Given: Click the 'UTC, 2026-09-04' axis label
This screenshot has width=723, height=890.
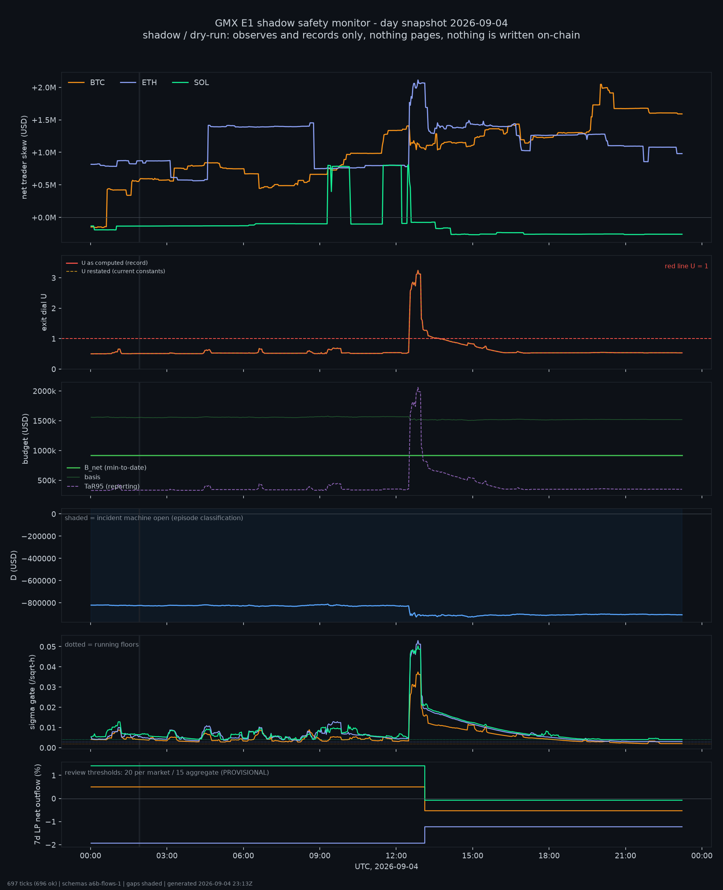Looking at the screenshot, I should tap(387, 867).
